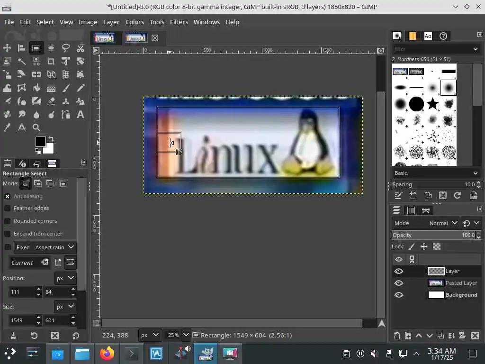Click the black foreground color swatch
The height and width of the screenshot is (364, 485).
point(41,142)
